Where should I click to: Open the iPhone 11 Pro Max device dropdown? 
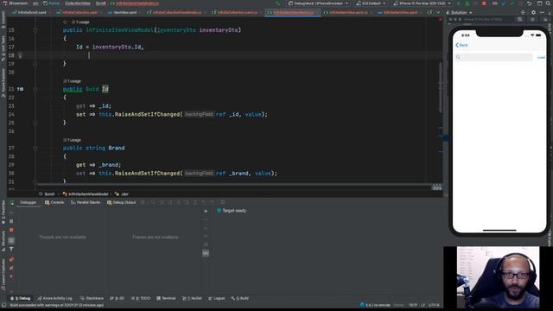[x=423, y=3]
